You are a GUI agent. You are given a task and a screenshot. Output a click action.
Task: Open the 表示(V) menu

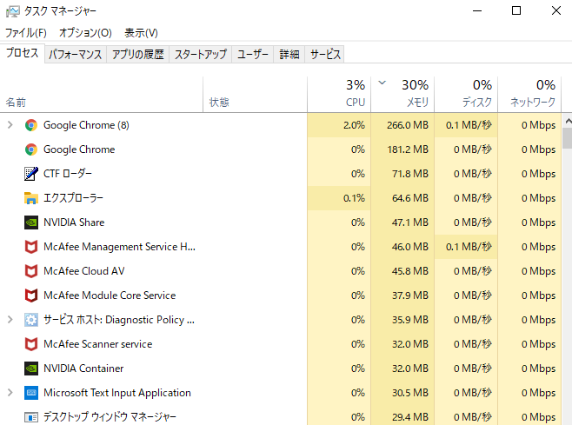pos(141,33)
